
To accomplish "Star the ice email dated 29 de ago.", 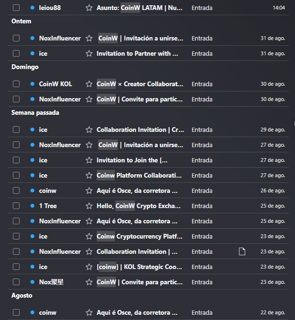I will click(89, 130).
